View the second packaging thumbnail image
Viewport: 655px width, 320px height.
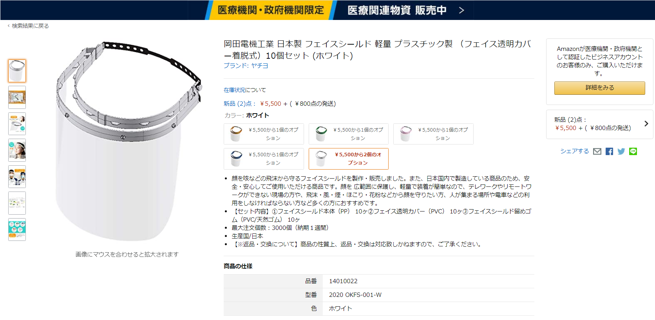tap(17, 97)
